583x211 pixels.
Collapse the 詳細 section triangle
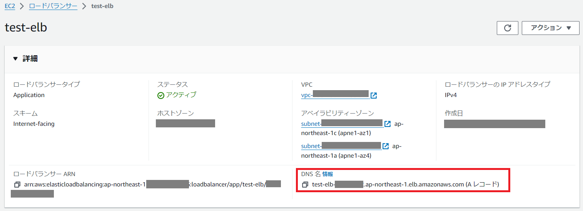click(x=15, y=59)
